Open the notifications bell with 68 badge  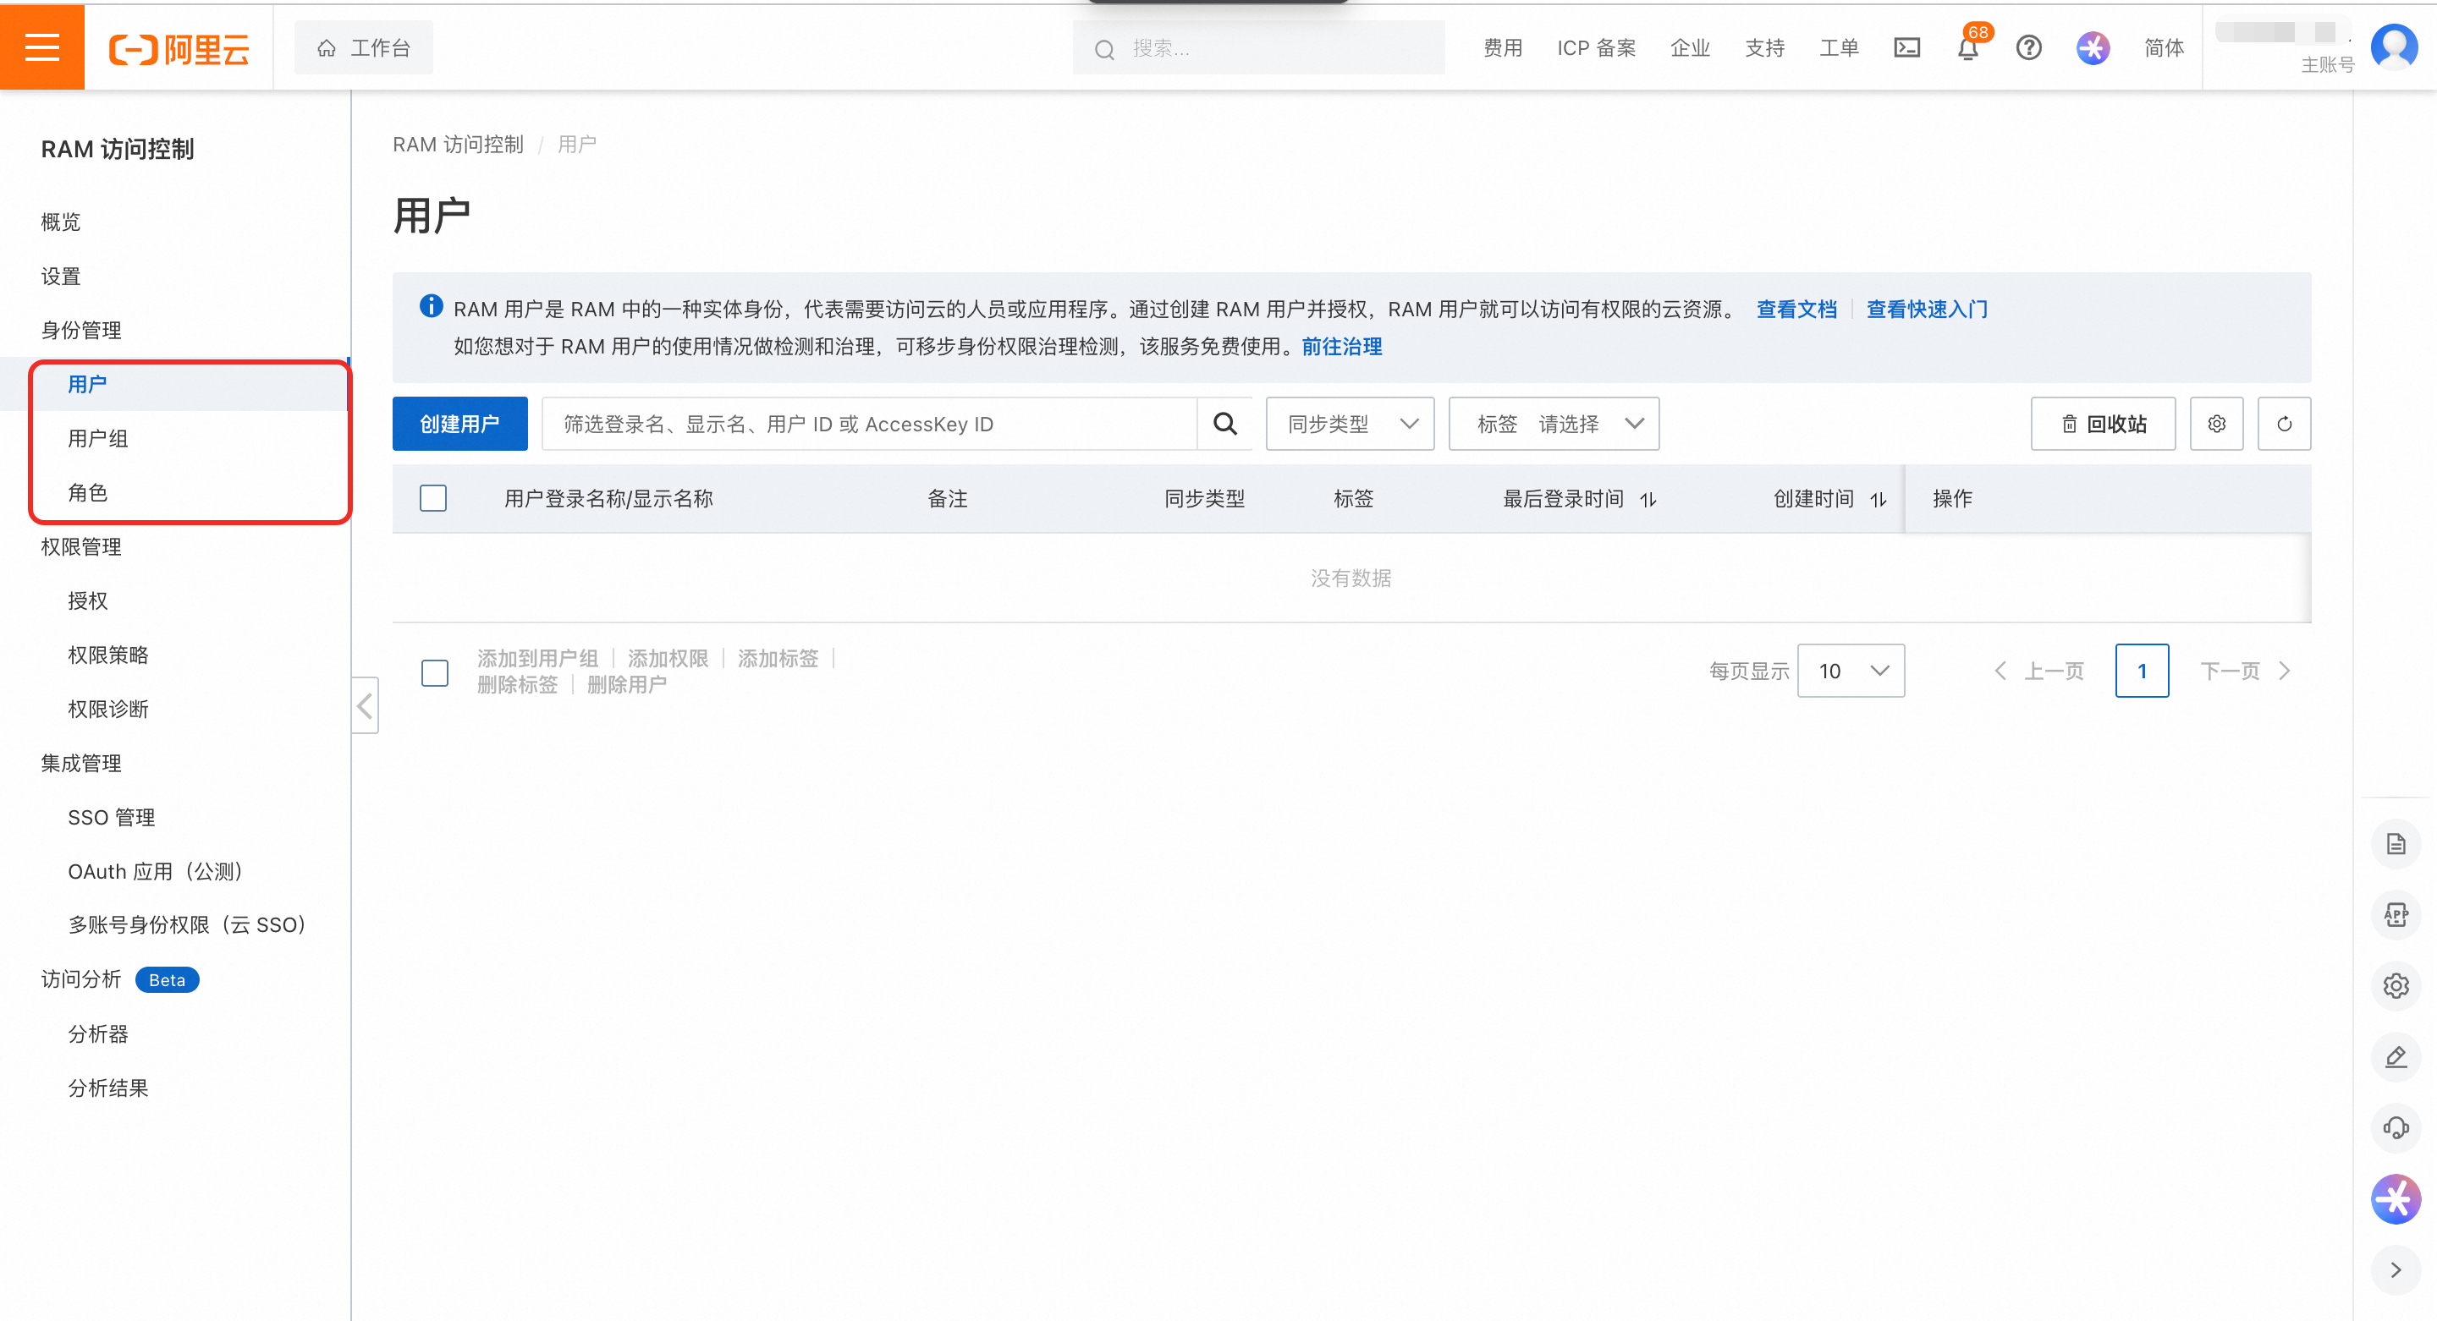click(x=1967, y=47)
